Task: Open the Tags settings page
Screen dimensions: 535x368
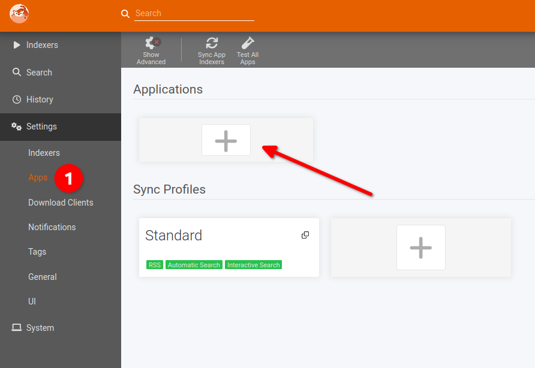Action: [x=37, y=252]
